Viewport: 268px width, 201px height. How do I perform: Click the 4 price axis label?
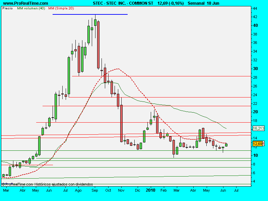point(254,181)
